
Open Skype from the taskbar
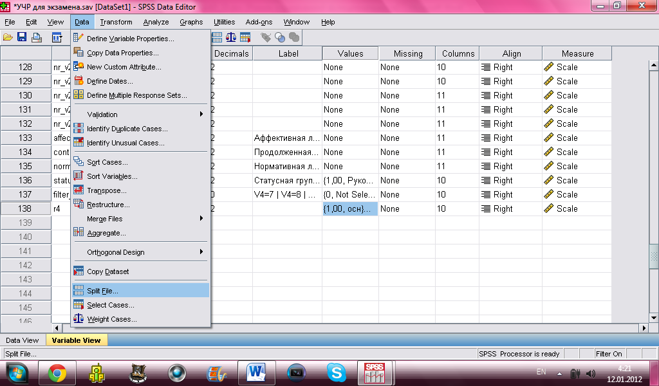[x=336, y=372]
